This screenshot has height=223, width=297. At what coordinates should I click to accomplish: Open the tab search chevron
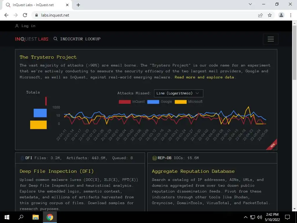click(x=250, y=4)
